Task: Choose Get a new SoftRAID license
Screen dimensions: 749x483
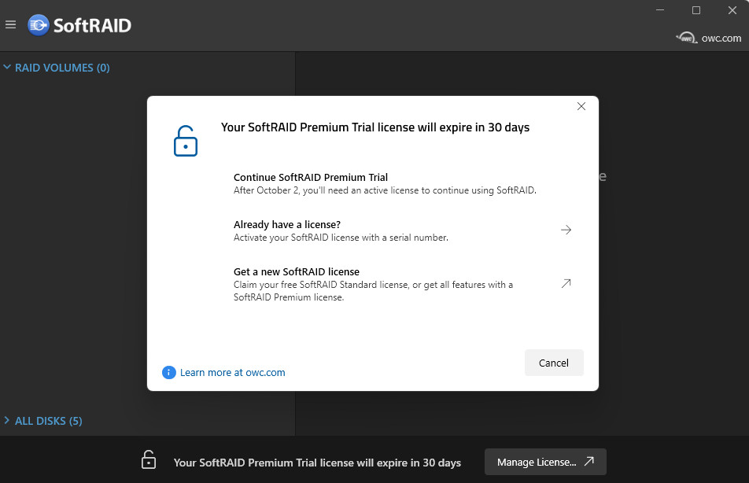Action: (x=400, y=284)
